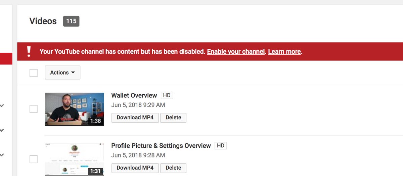Screen dimensions: 403x176
Task: Click the HD badge next to Wallet Overview
Action: click(167, 95)
